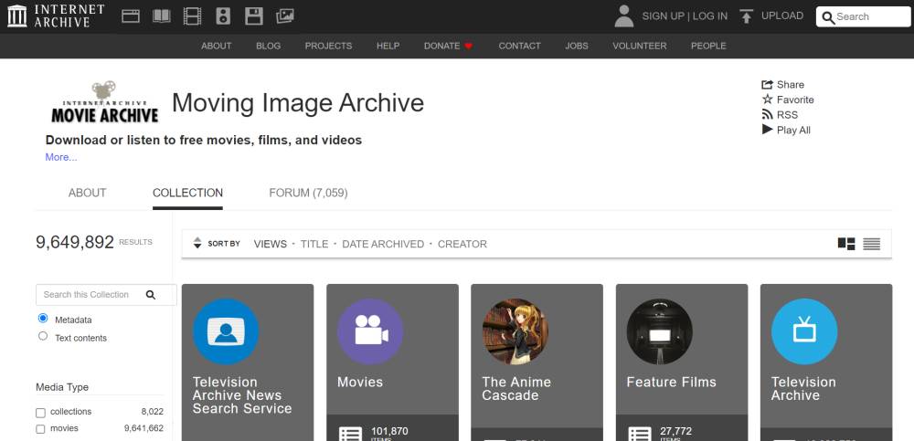Open the Video film strip icon
914x441 pixels.
click(x=192, y=16)
